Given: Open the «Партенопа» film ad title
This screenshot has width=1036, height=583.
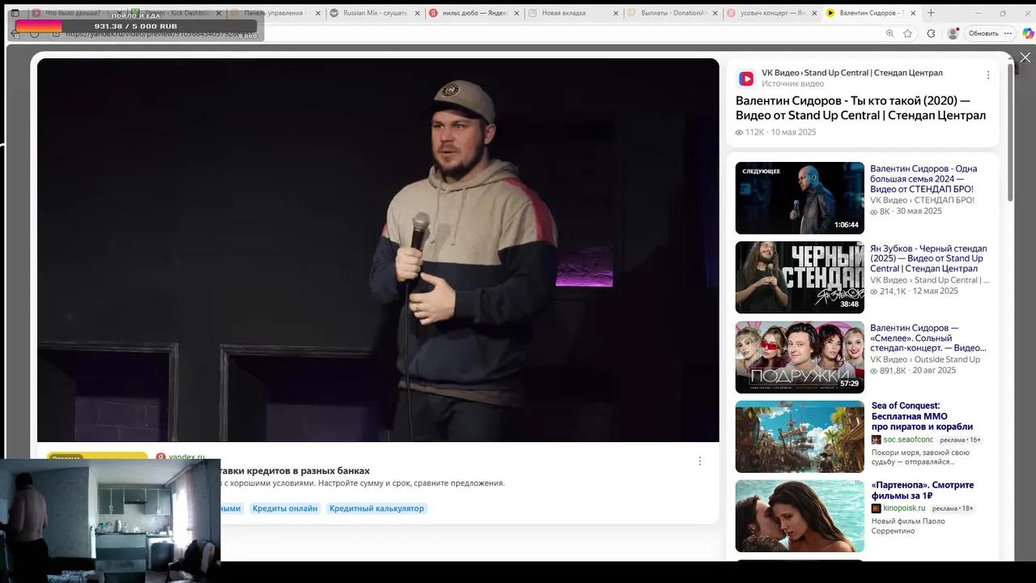Looking at the screenshot, I should (923, 491).
